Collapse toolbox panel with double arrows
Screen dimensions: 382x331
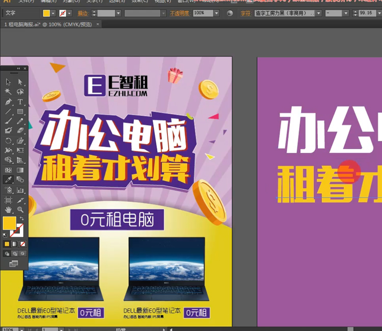point(18,68)
